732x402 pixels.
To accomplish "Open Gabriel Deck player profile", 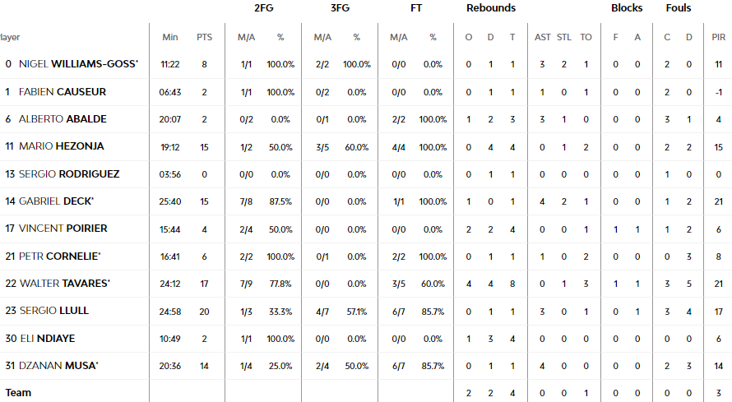I will coord(56,201).
